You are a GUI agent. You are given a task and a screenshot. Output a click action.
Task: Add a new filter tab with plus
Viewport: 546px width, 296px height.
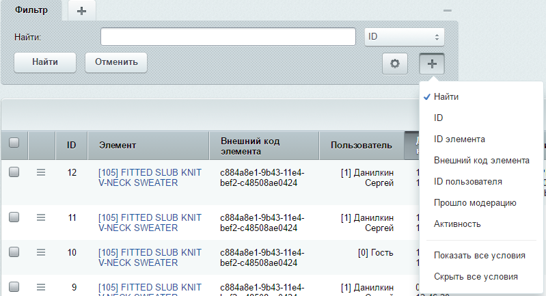tap(82, 11)
